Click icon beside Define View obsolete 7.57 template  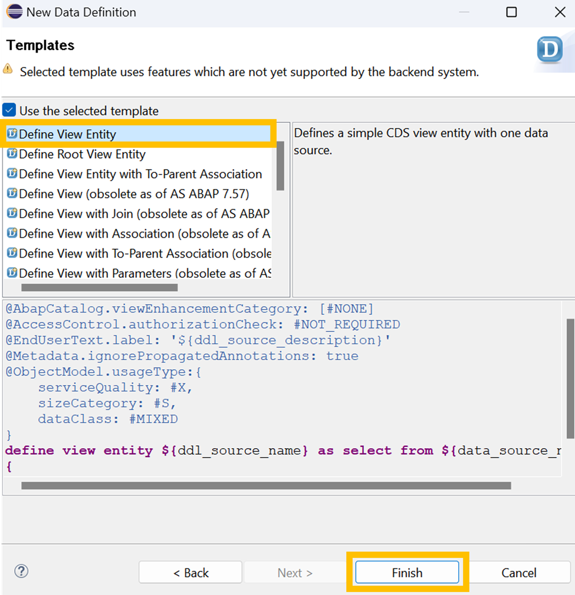point(12,193)
